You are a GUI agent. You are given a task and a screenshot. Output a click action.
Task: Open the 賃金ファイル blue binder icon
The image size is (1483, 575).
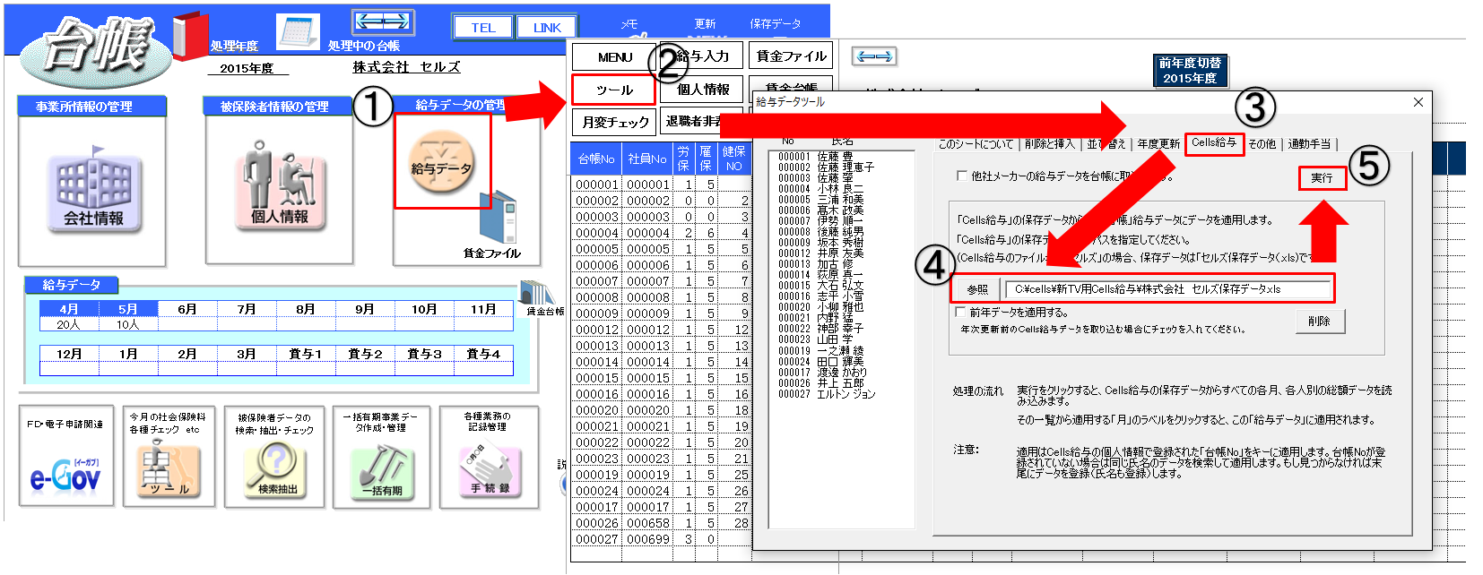click(497, 219)
